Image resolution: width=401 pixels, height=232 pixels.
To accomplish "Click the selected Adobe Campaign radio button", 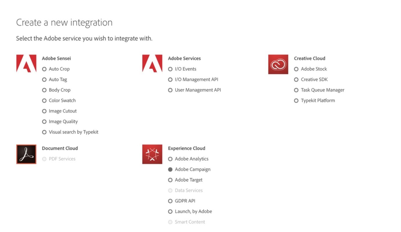I will [x=170, y=170].
